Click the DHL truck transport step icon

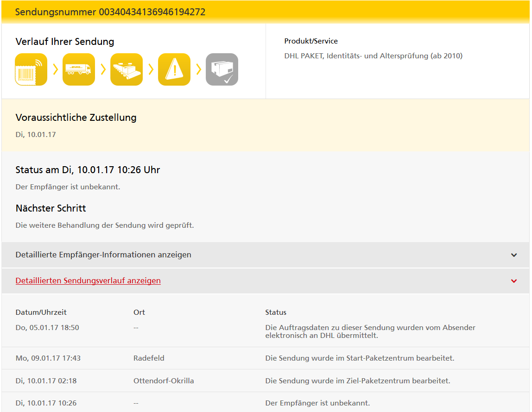(x=79, y=69)
